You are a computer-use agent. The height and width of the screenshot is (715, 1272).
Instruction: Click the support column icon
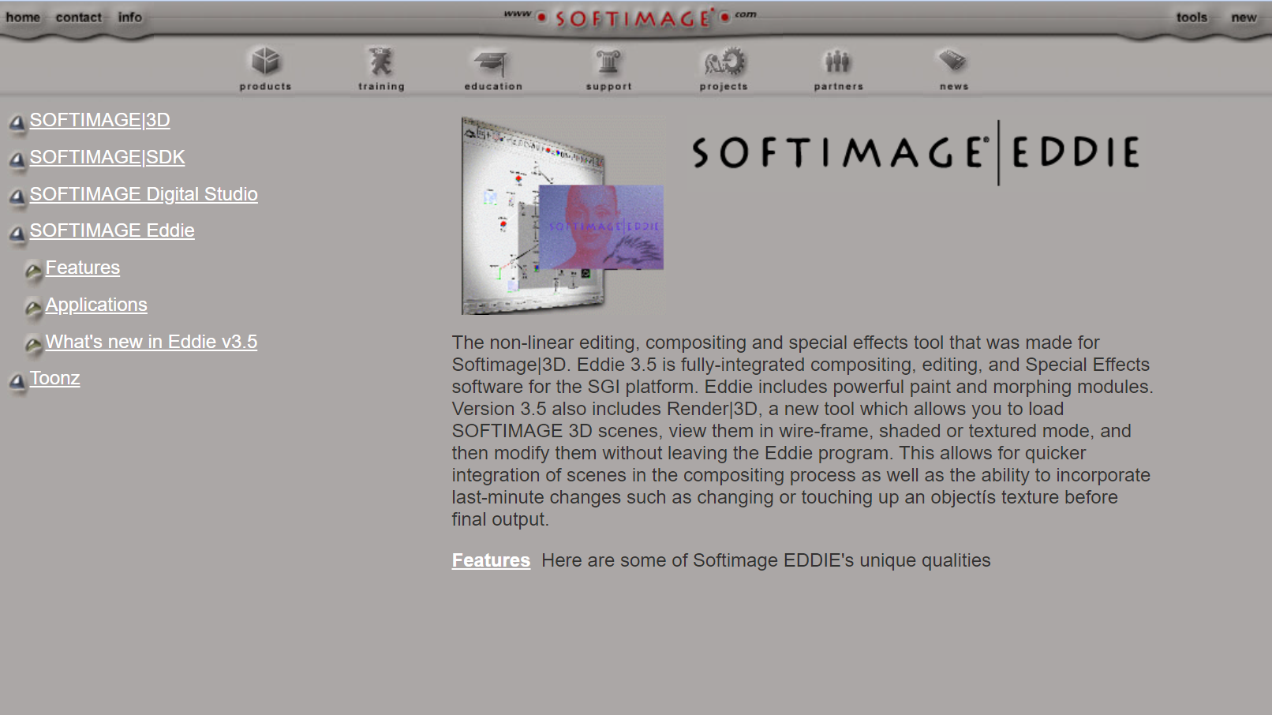(608, 62)
